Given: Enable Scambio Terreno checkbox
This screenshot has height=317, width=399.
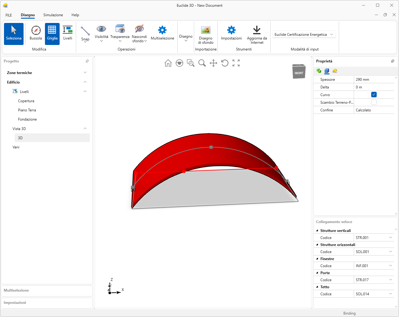Looking at the screenshot, I should coord(374,102).
